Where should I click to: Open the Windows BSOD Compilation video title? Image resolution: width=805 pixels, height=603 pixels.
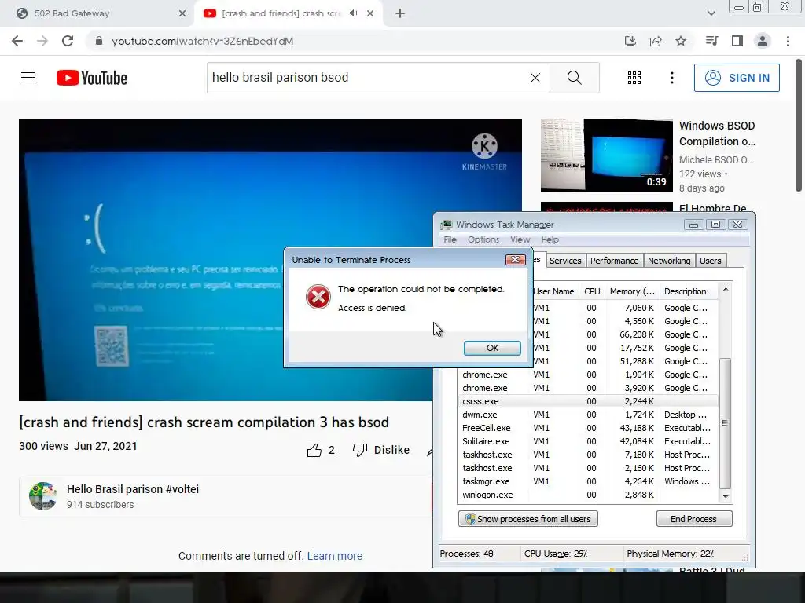point(717,133)
